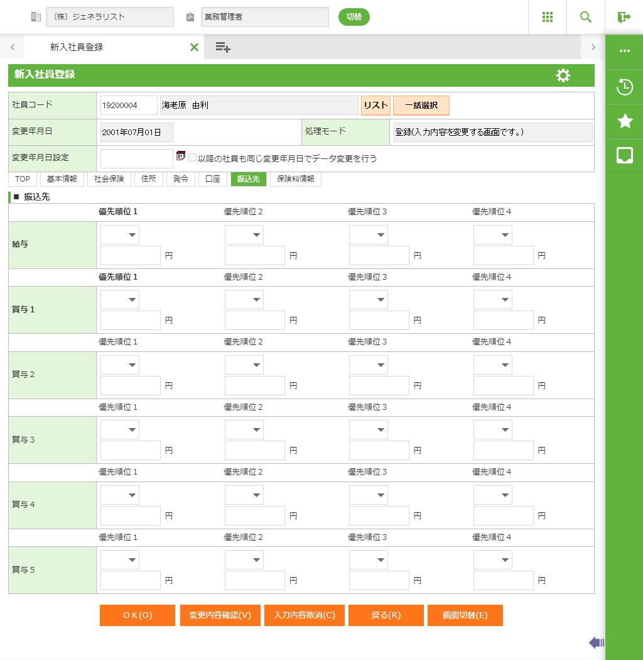Open calendar picker for 変更年月日設定
Screen dimensions: 643x660
click(x=181, y=156)
